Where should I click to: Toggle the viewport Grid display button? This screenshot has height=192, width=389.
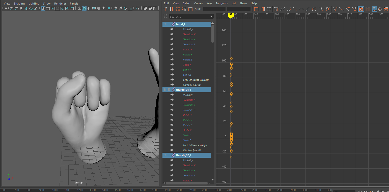pos(43,8)
